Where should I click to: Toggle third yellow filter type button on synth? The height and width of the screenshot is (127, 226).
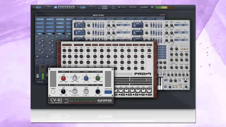[186, 49]
